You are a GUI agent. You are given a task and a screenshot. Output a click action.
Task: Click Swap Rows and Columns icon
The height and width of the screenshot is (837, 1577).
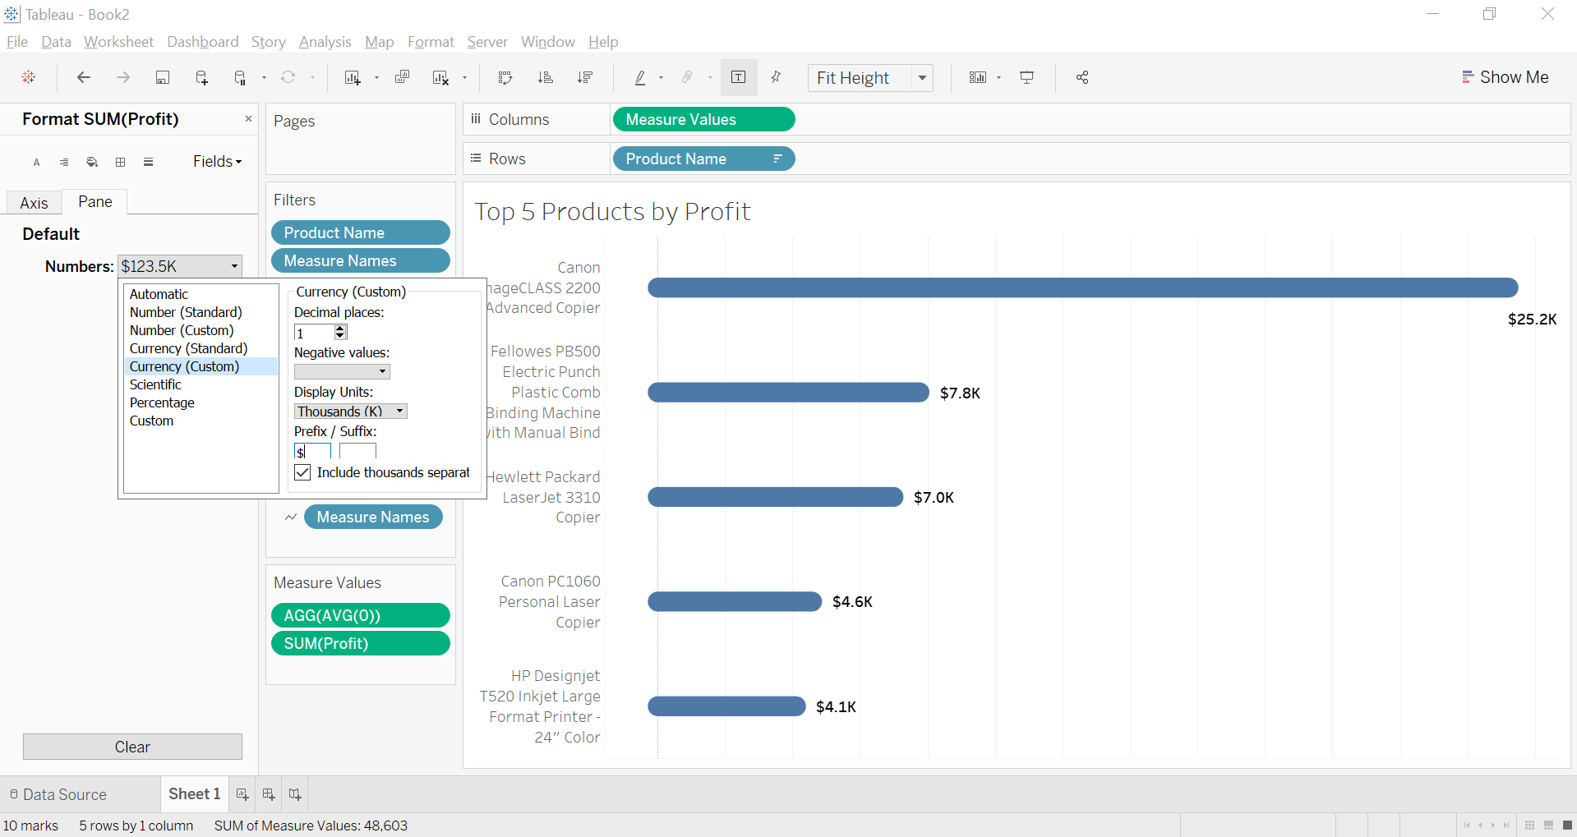click(505, 77)
